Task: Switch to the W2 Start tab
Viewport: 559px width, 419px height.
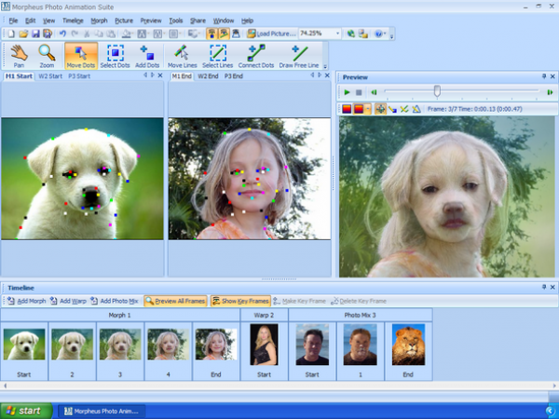Action: [50, 76]
